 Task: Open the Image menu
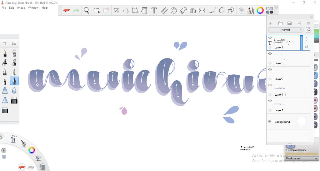(x=21, y=8)
